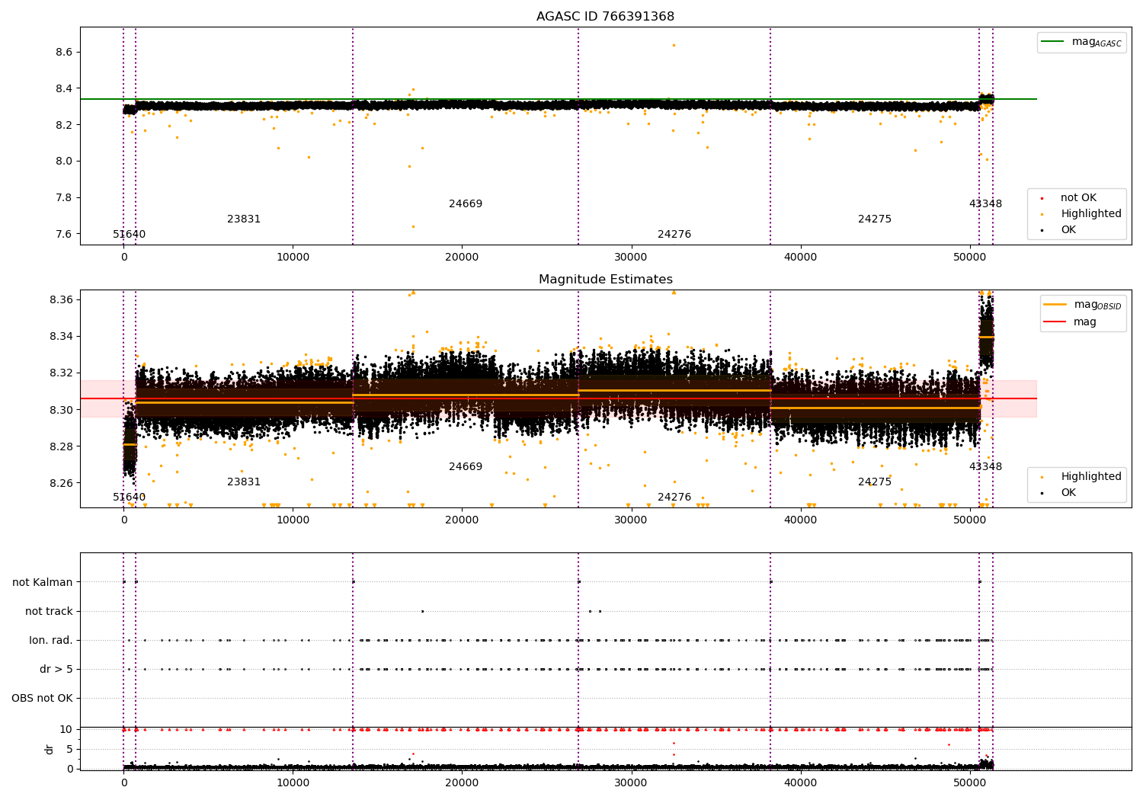Click the dr axis tick label 5

pos(69,750)
